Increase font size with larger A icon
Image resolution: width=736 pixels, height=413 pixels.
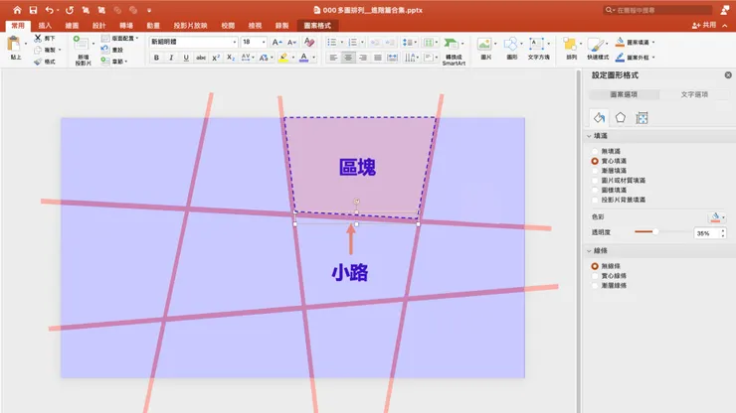click(276, 42)
